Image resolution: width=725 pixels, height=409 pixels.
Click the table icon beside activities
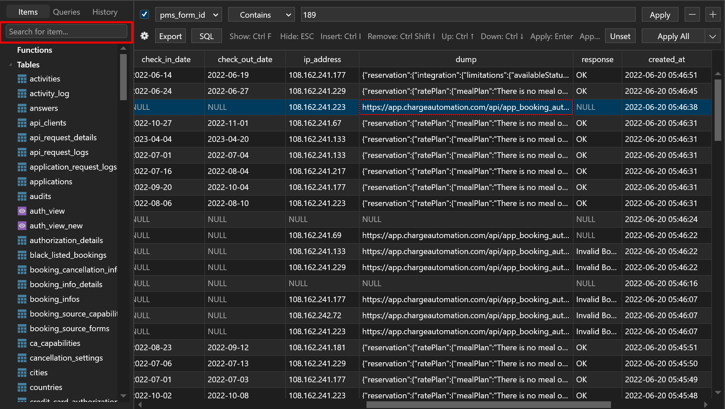(22, 79)
